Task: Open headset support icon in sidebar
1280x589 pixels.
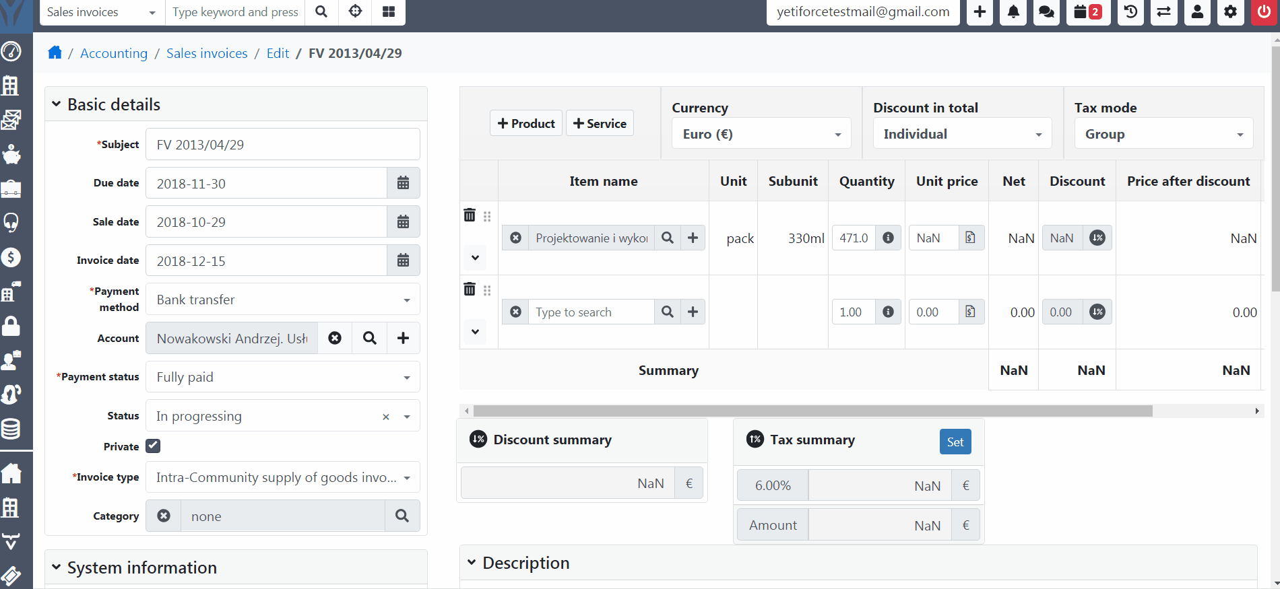Action: 11,223
